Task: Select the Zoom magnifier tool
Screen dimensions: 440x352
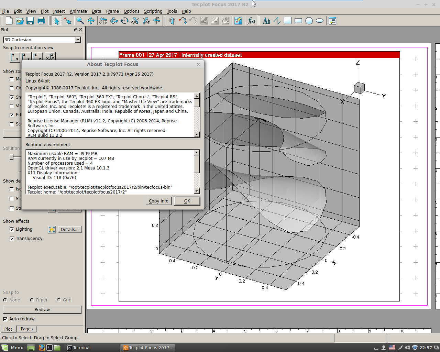Action: pos(80,21)
